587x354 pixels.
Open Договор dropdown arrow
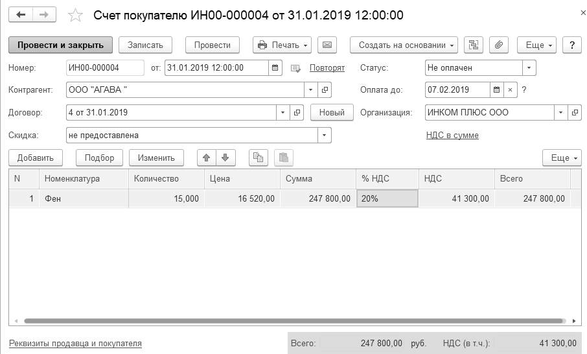pos(282,112)
